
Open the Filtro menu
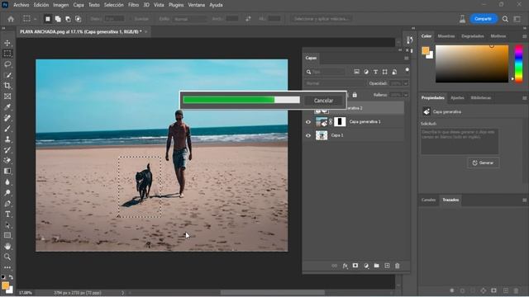133,5
